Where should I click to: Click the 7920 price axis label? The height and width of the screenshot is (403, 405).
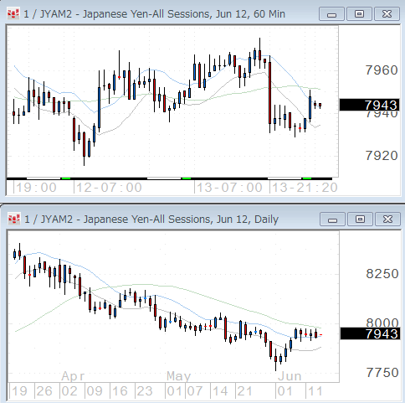382,156
